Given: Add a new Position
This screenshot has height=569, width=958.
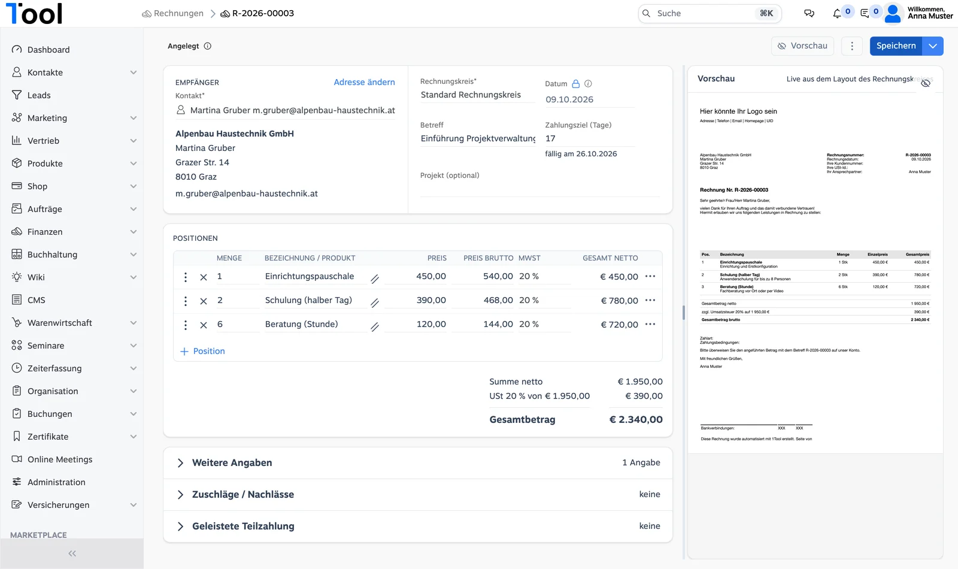Looking at the screenshot, I should click(202, 352).
